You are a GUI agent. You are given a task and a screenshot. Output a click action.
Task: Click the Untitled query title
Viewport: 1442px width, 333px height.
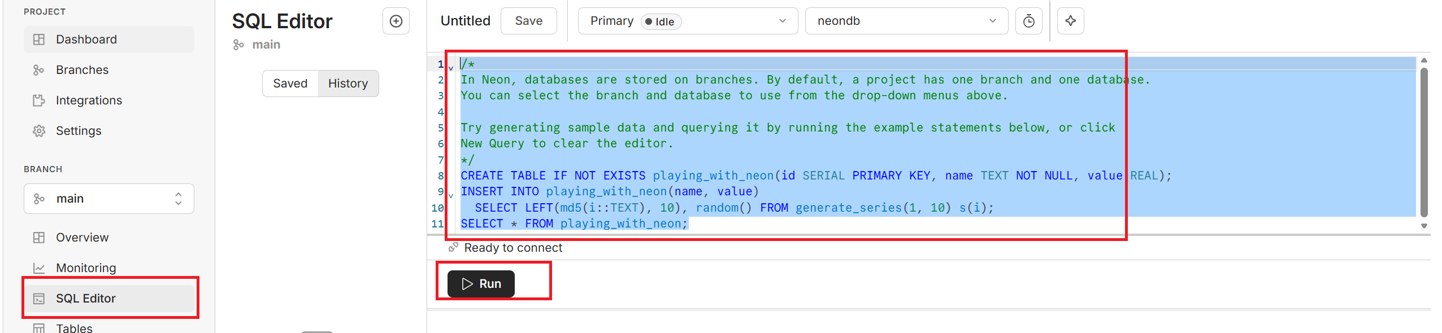[466, 21]
